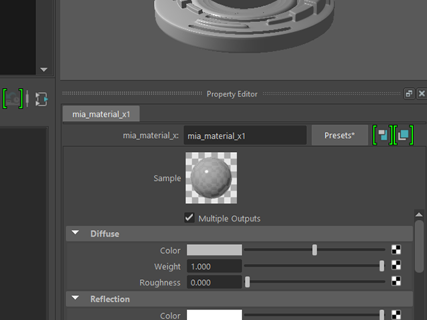427x320 pixels.
Task: Undock the Property Editor panel
Action: (x=409, y=94)
